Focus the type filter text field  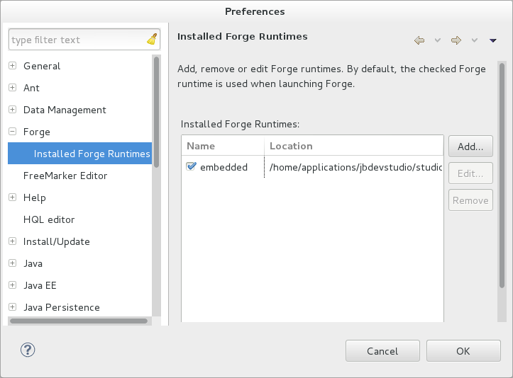coord(77,40)
